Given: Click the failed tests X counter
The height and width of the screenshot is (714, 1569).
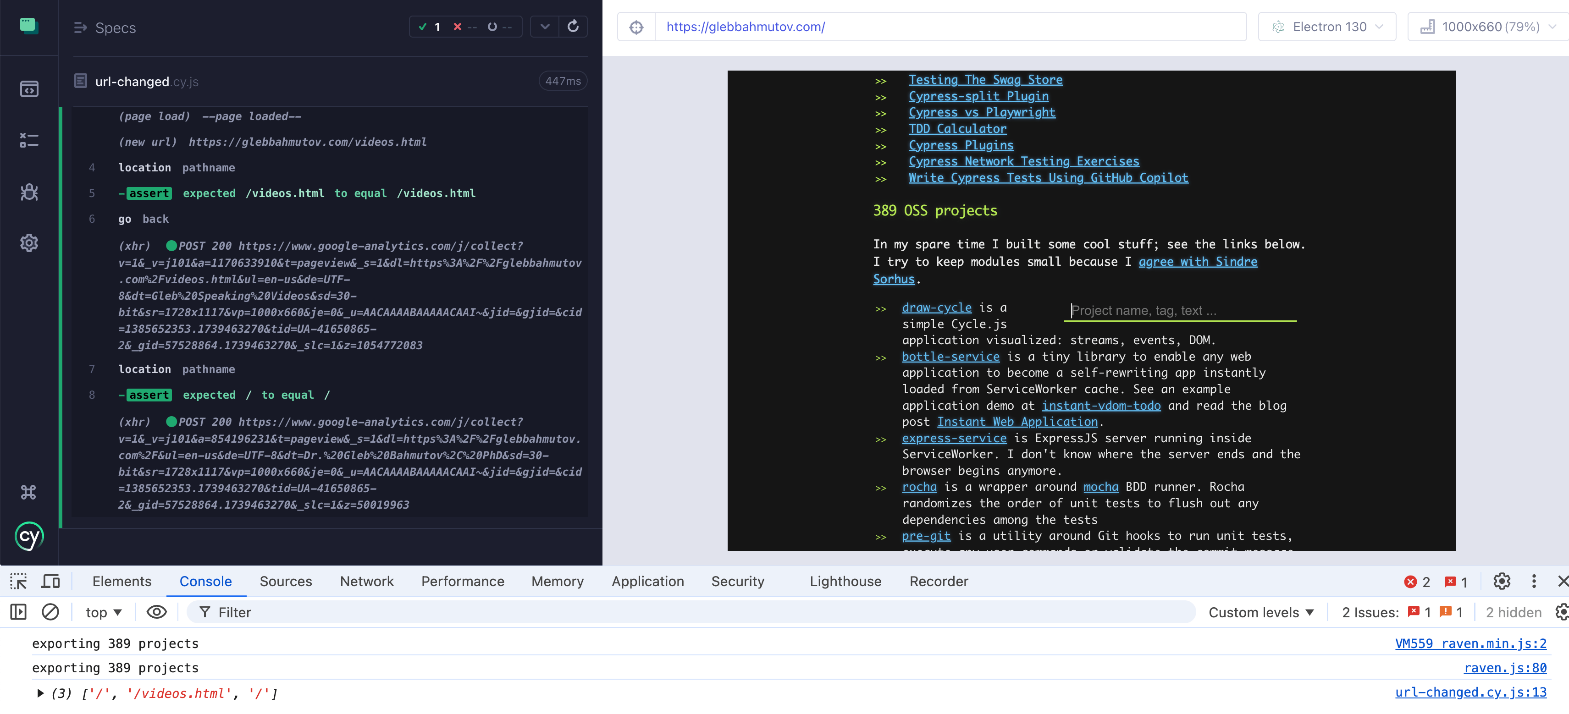Looking at the screenshot, I should click(464, 27).
